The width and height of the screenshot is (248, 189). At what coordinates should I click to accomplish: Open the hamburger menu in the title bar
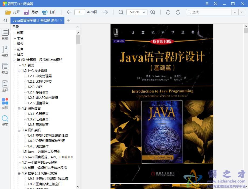(207, 4)
